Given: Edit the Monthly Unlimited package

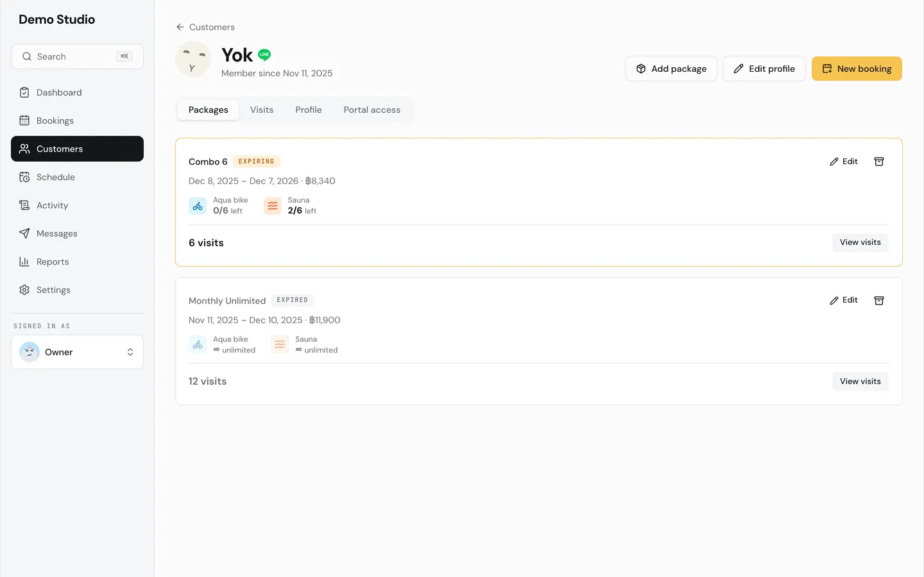Looking at the screenshot, I should [x=844, y=301].
